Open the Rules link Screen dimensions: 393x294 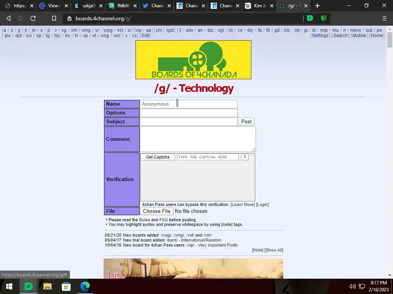(x=144, y=220)
